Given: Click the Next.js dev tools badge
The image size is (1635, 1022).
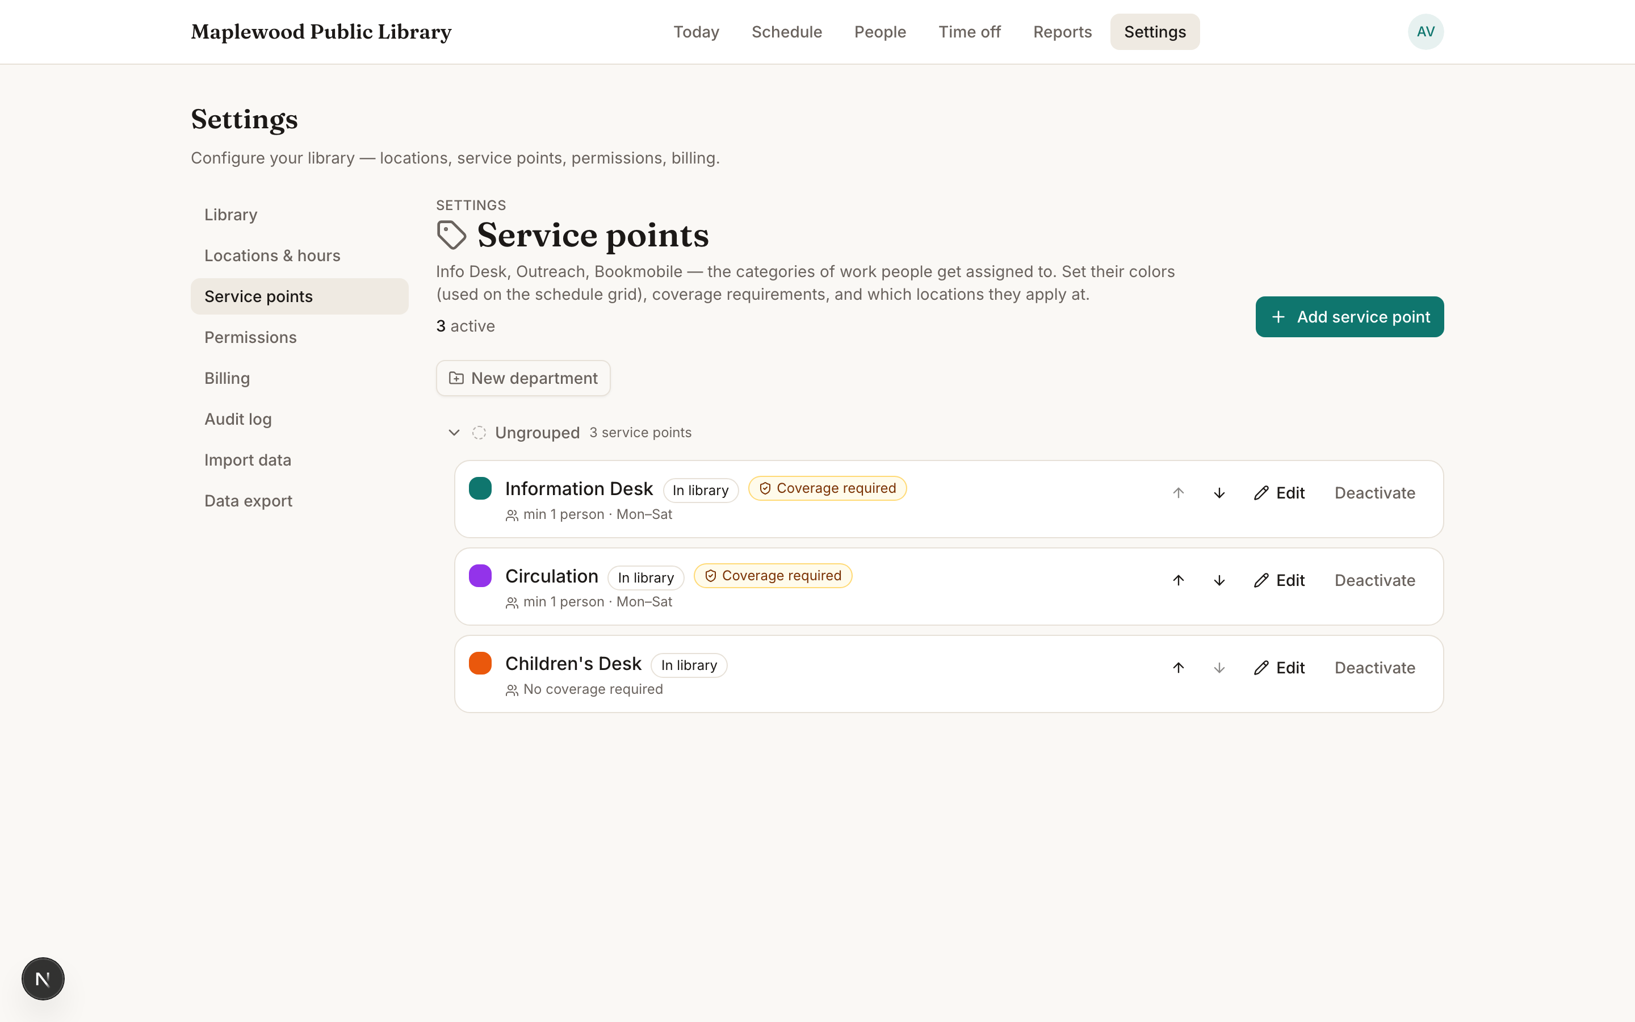Looking at the screenshot, I should 43,978.
